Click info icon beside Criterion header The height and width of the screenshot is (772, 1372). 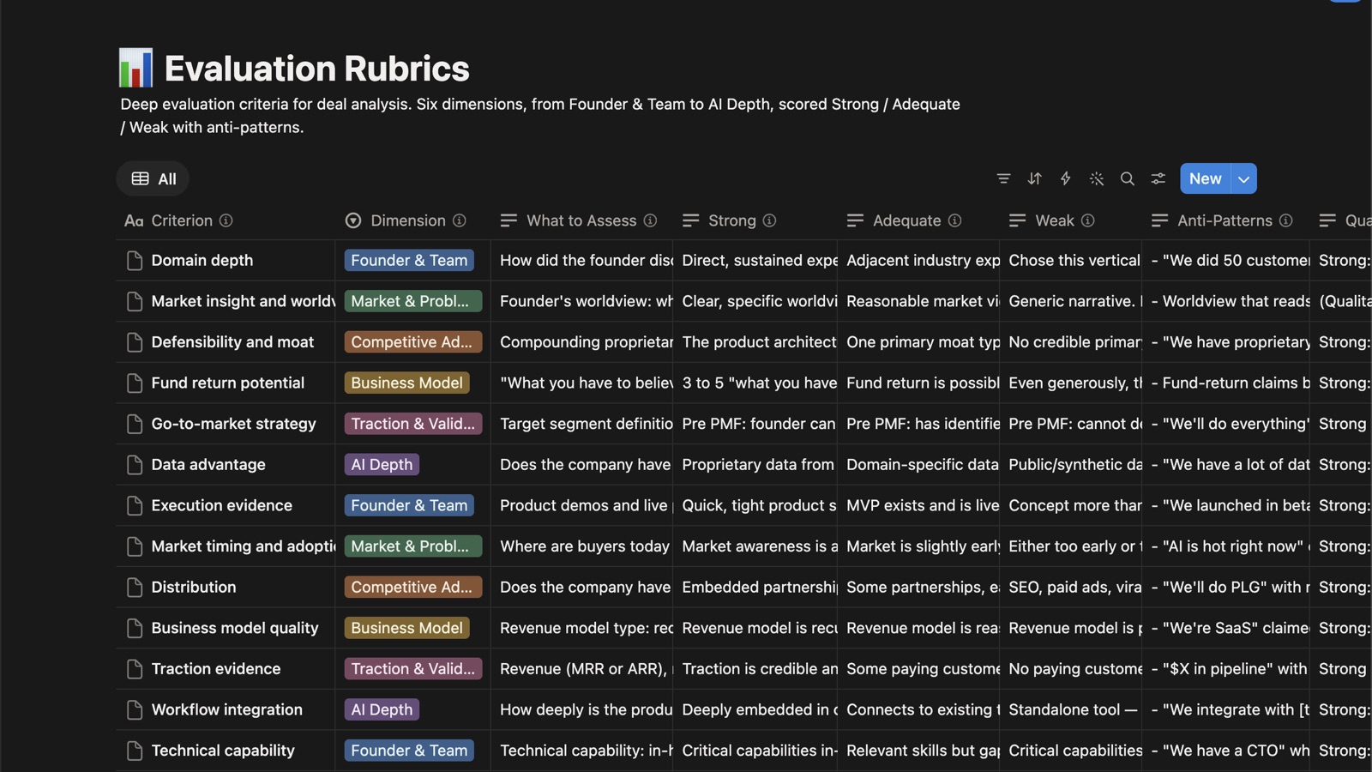coord(226,220)
